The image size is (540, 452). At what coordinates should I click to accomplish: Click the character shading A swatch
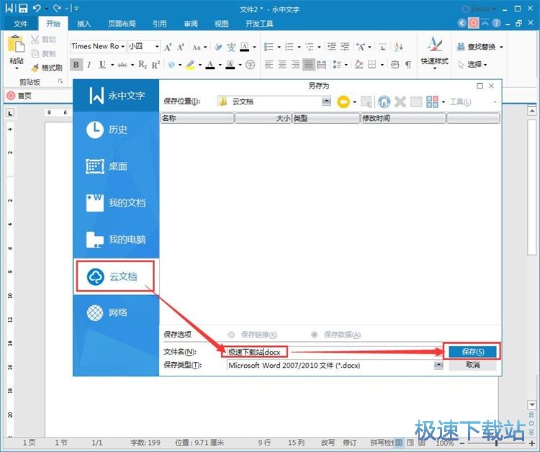230,64
